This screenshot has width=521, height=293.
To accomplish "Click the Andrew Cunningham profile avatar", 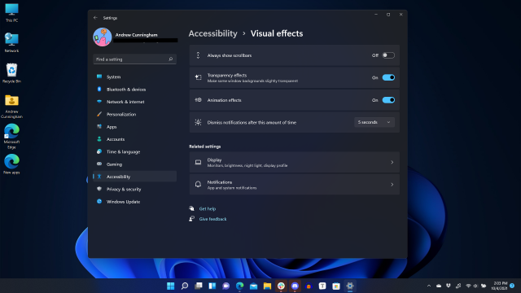I will [103, 37].
